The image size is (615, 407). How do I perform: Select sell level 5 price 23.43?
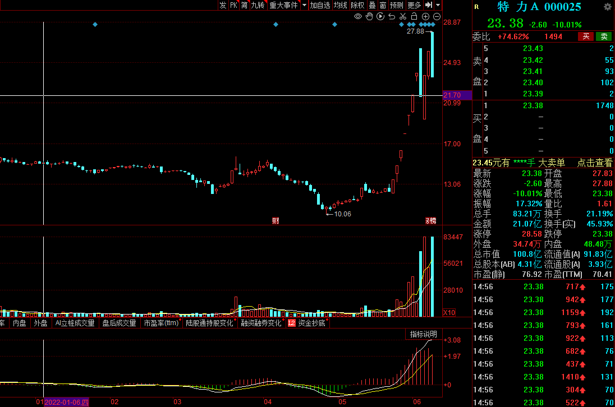(x=533, y=49)
